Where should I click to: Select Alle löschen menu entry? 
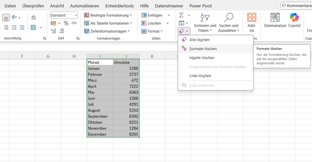(x=199, y=40)
